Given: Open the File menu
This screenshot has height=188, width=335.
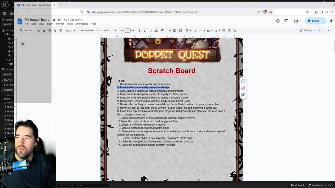Looking at the screenshot, I should [26, 24].
